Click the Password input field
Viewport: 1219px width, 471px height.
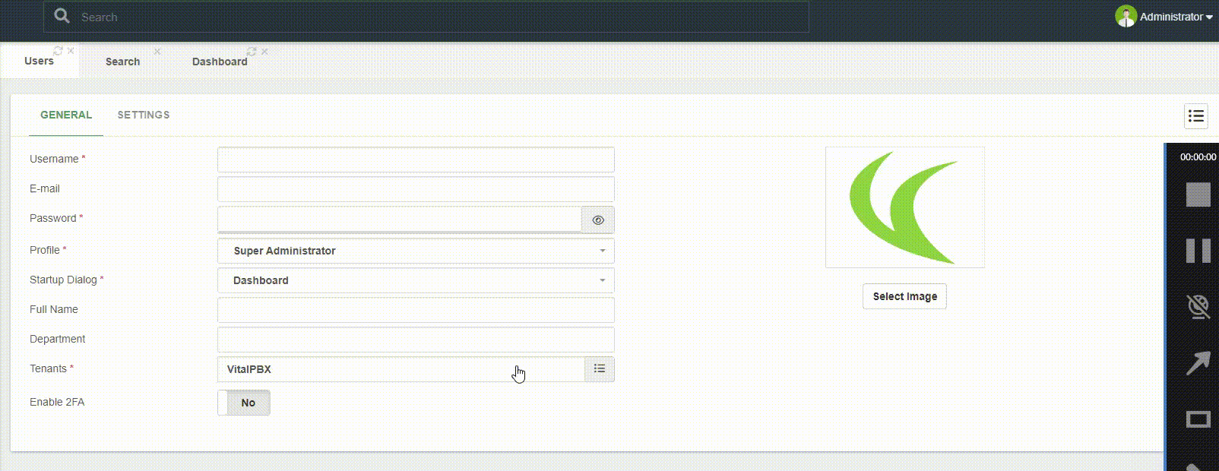400,220
